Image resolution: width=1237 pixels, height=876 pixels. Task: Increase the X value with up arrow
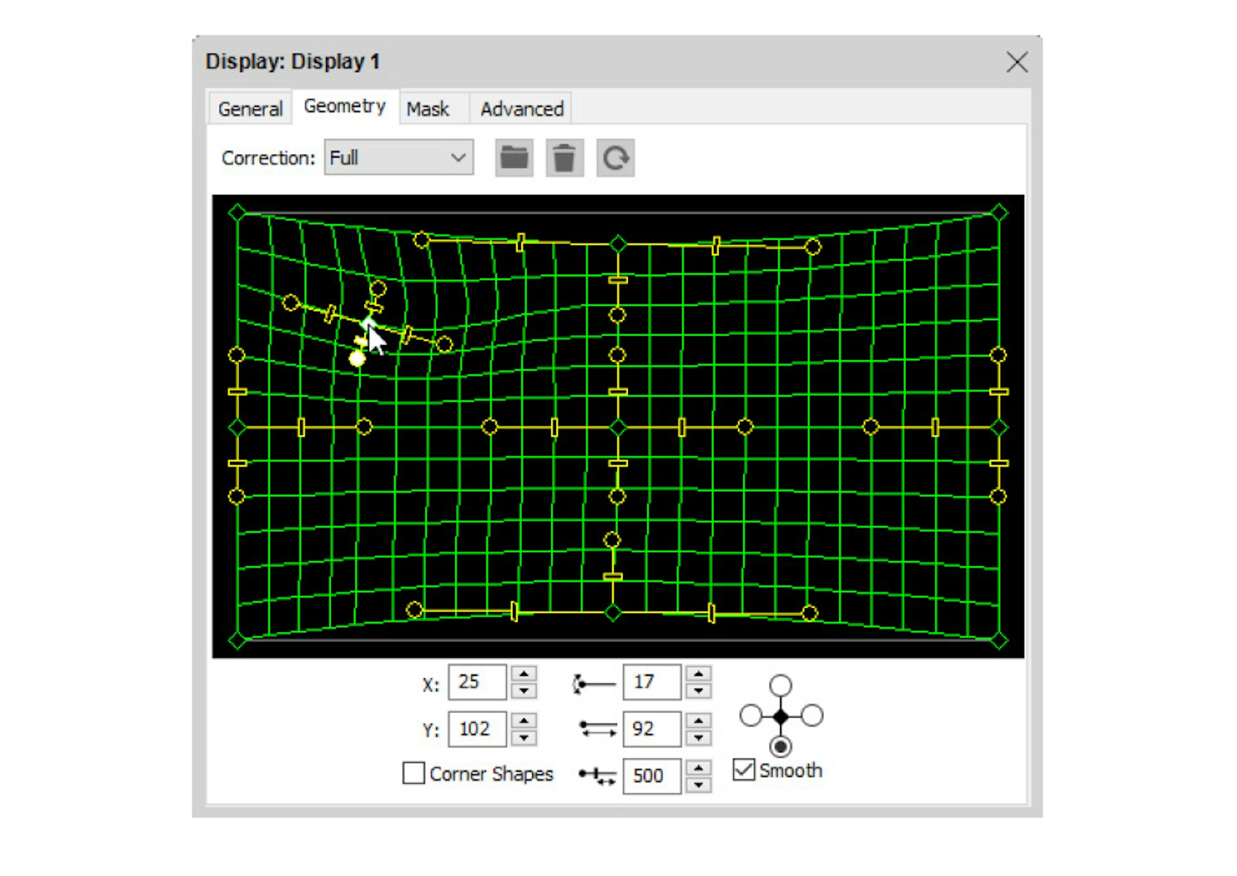tap(524, 674)
